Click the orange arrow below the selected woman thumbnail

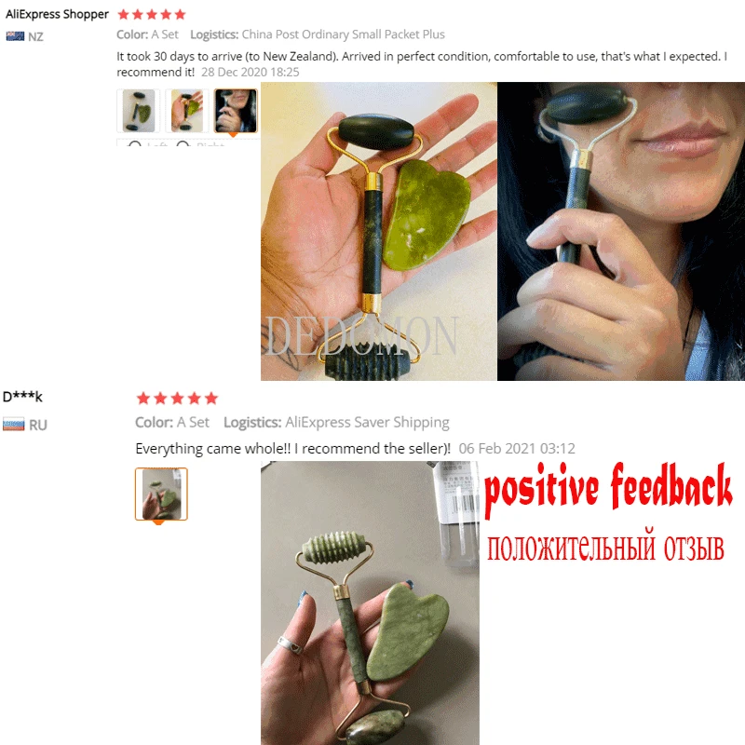click(233, 135)
